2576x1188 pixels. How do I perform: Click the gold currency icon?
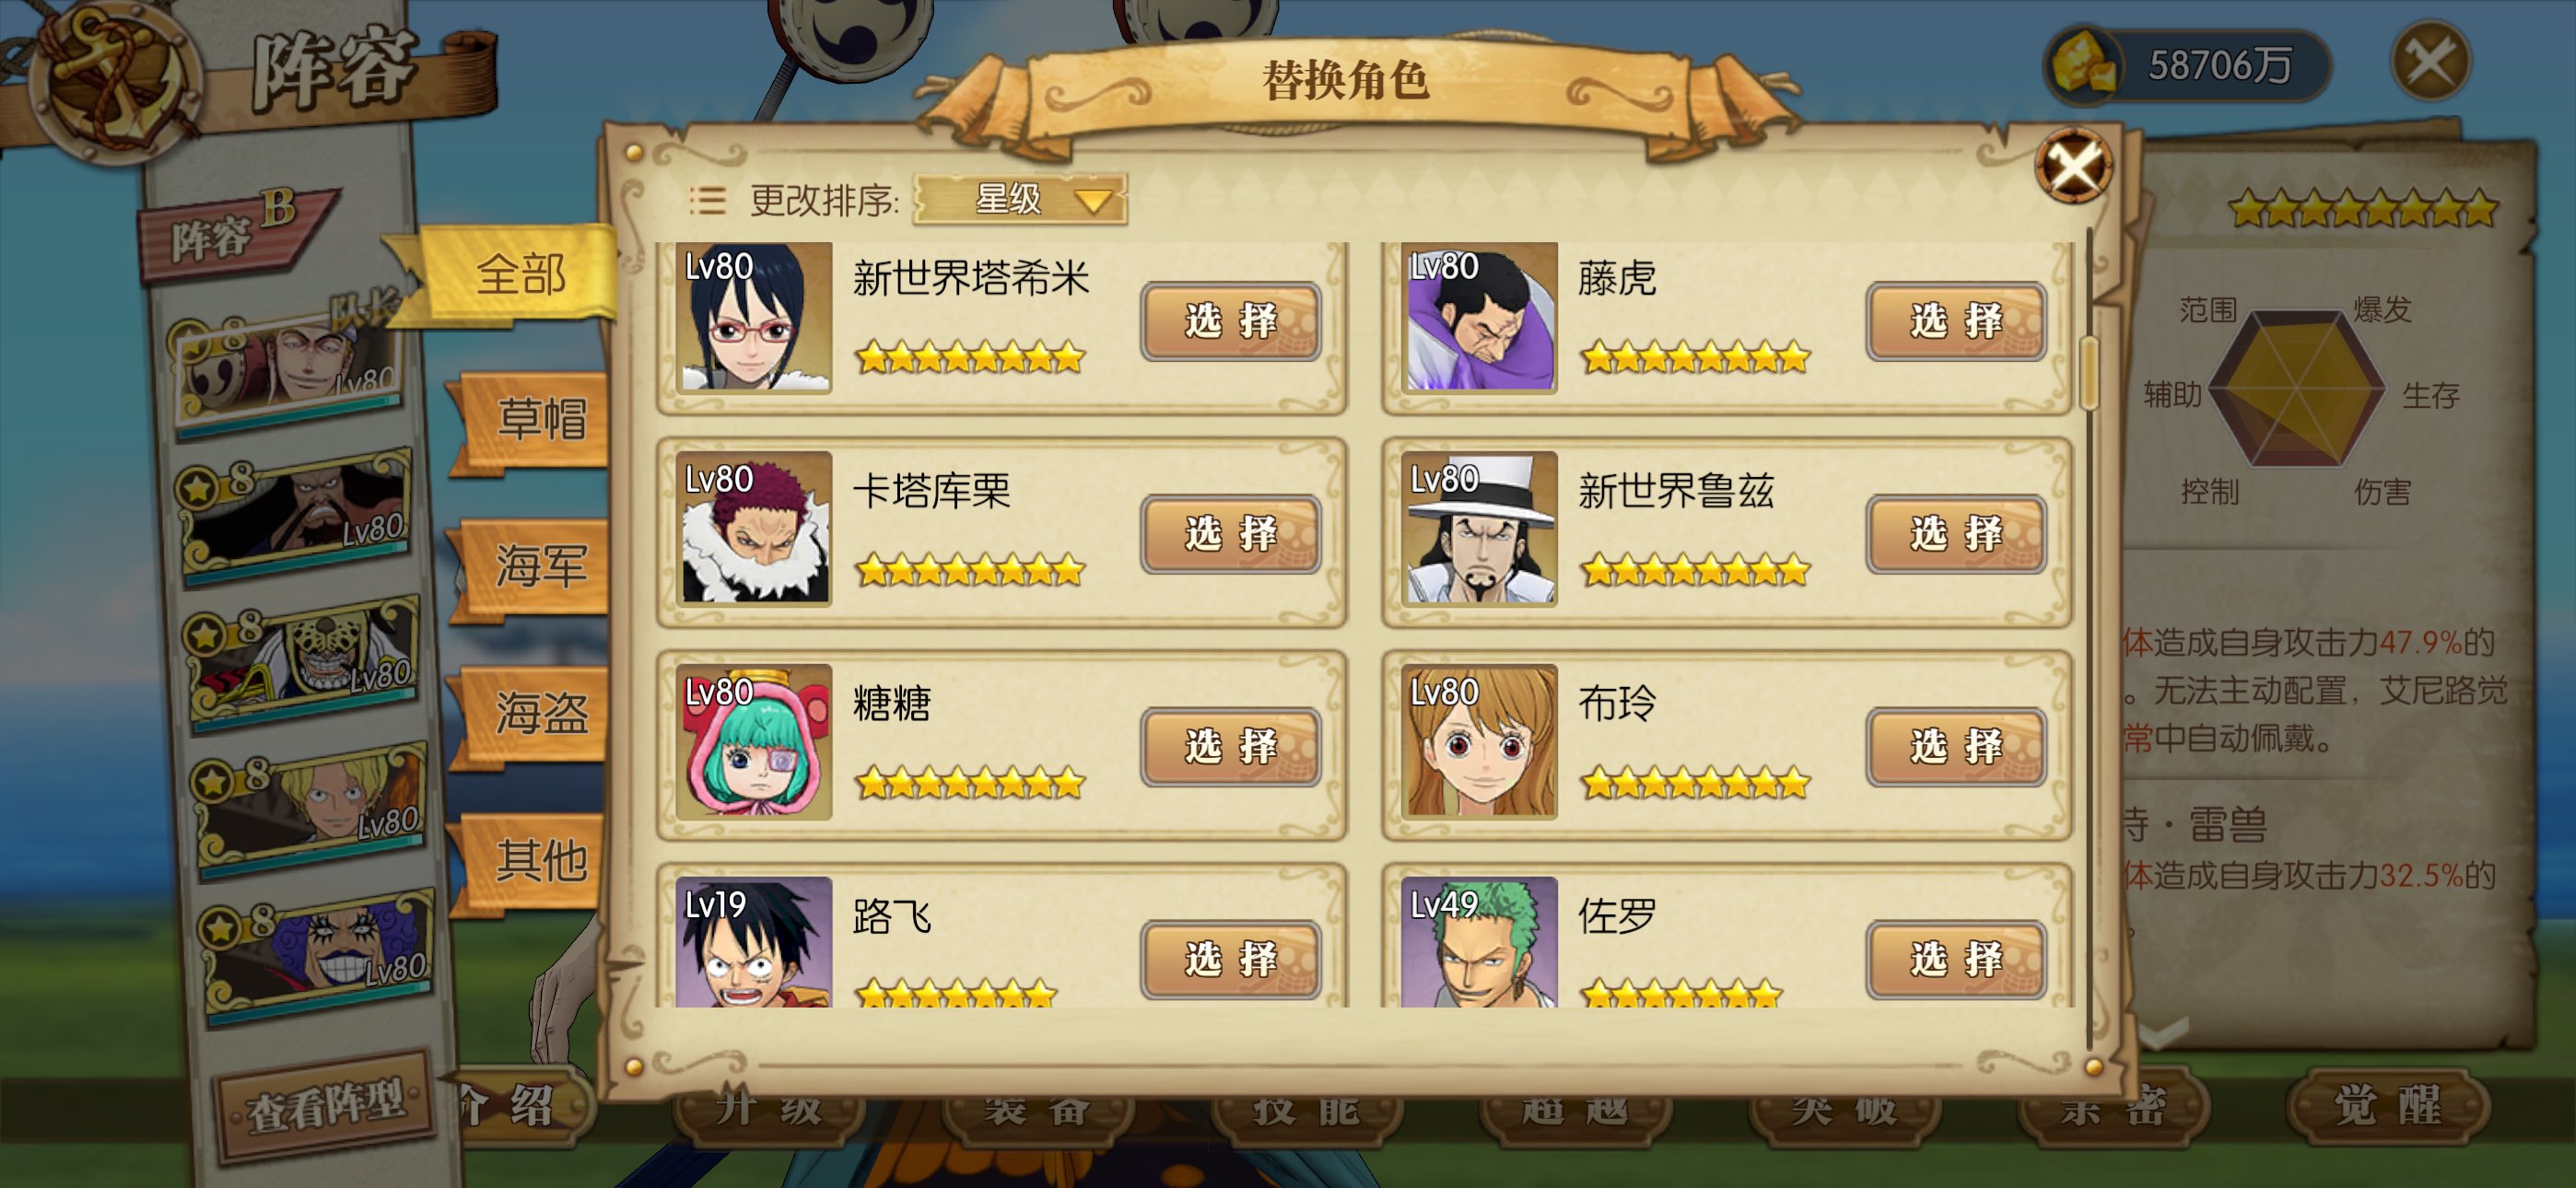pos(2084,65)
